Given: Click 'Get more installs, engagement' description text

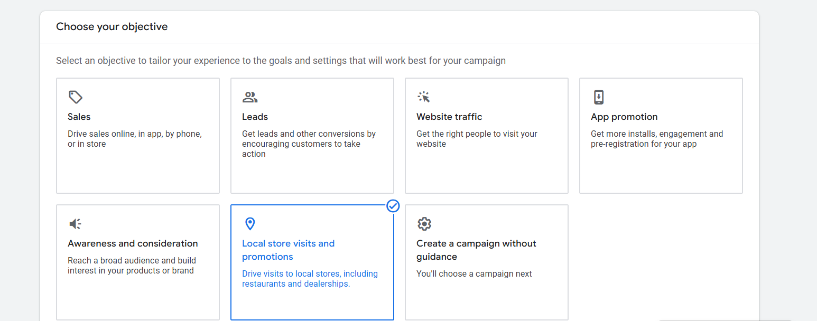Looking at the screenshot, I should 656,139.
